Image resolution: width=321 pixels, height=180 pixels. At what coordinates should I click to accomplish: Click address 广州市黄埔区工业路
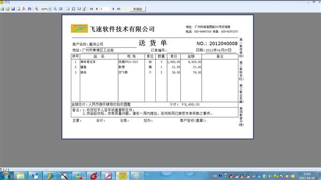click(98, 50)
